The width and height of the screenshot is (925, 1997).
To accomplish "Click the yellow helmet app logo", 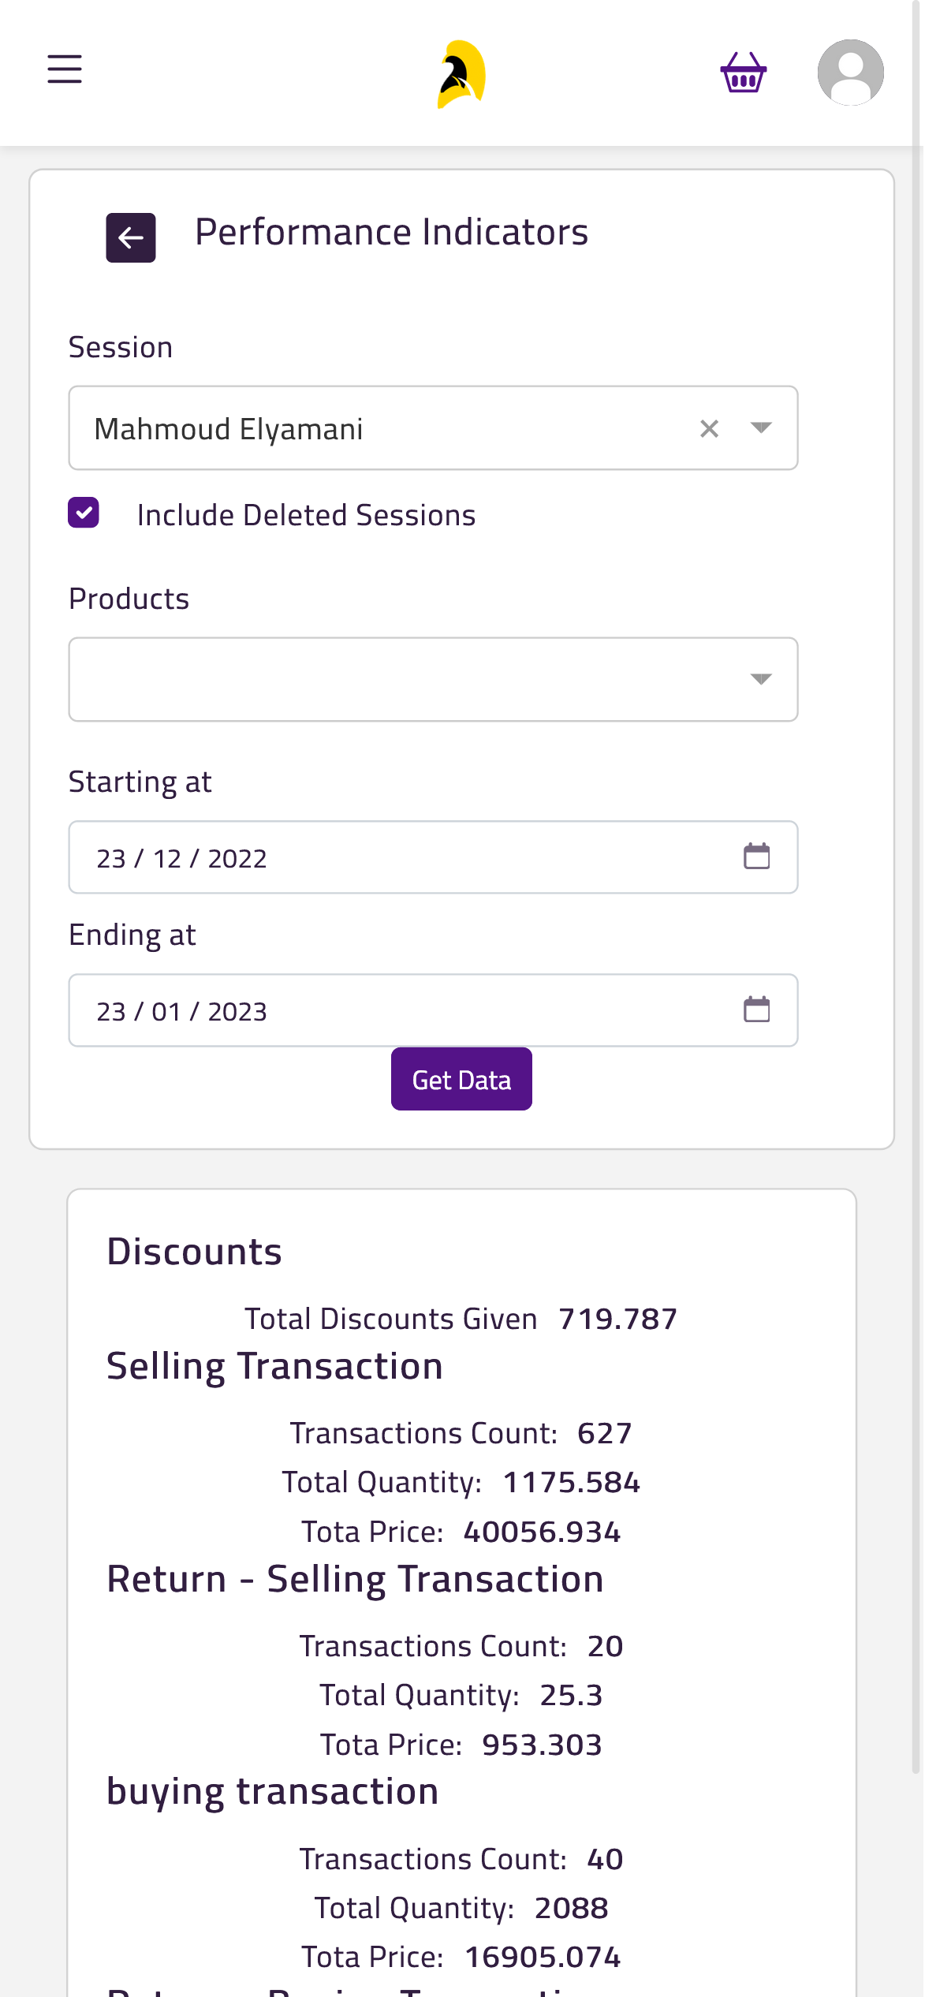I will click(x=461, y=74).
